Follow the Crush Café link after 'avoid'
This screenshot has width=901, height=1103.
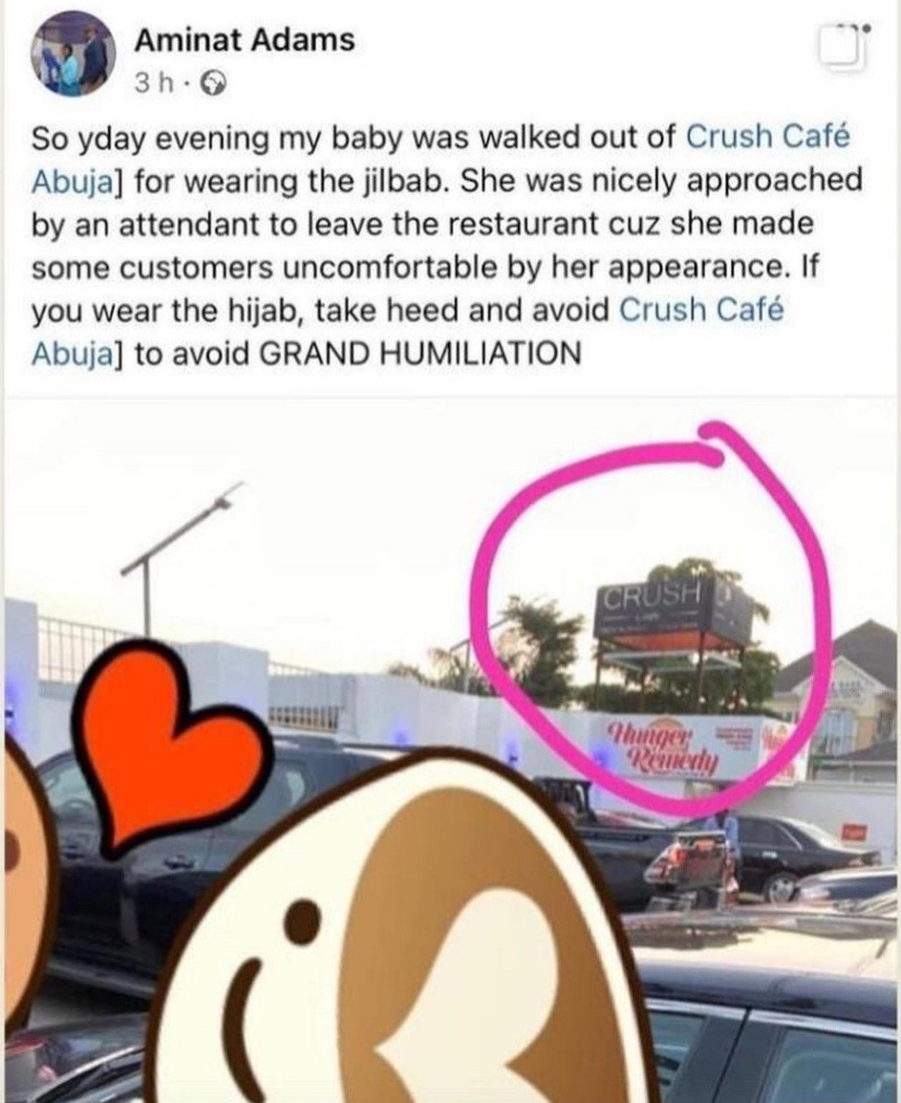[701, 310]
